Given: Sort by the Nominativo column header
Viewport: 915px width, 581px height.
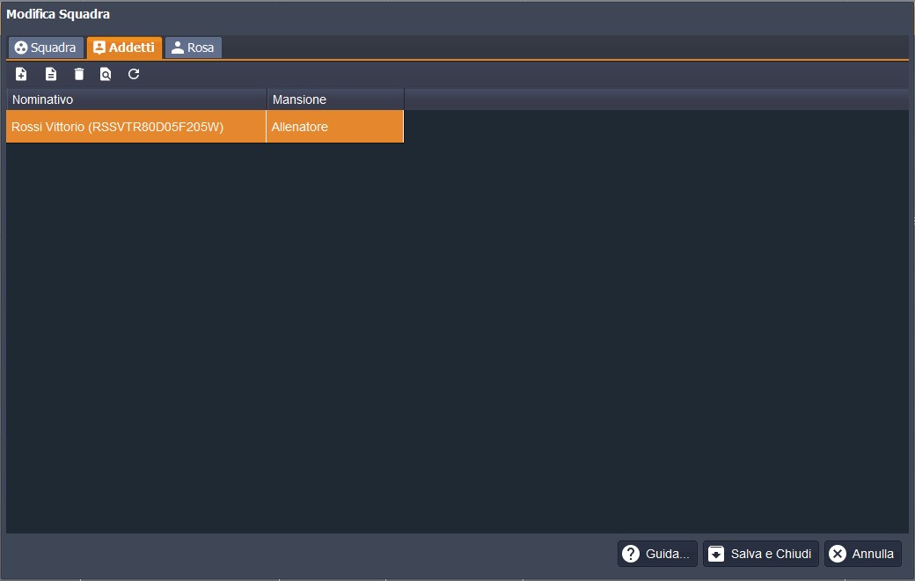Looking at the screenshot, I should [136, 99].
